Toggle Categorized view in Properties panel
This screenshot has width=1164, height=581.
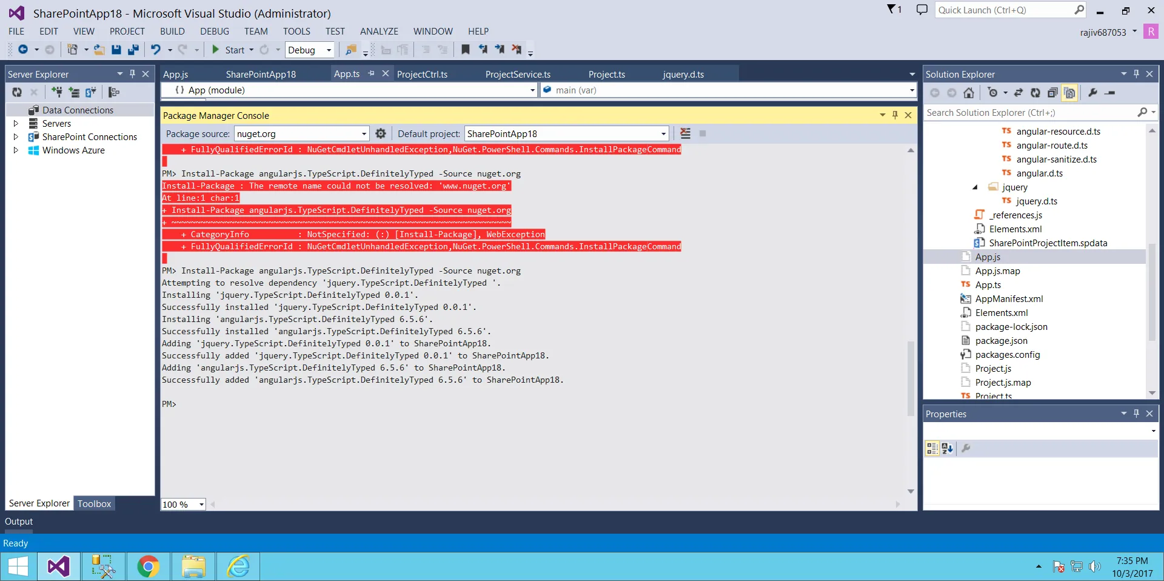tap(932, 449)
